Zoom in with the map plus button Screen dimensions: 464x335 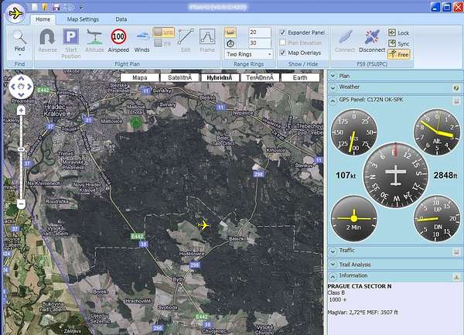pyautogui.click(x=21, y=111)
